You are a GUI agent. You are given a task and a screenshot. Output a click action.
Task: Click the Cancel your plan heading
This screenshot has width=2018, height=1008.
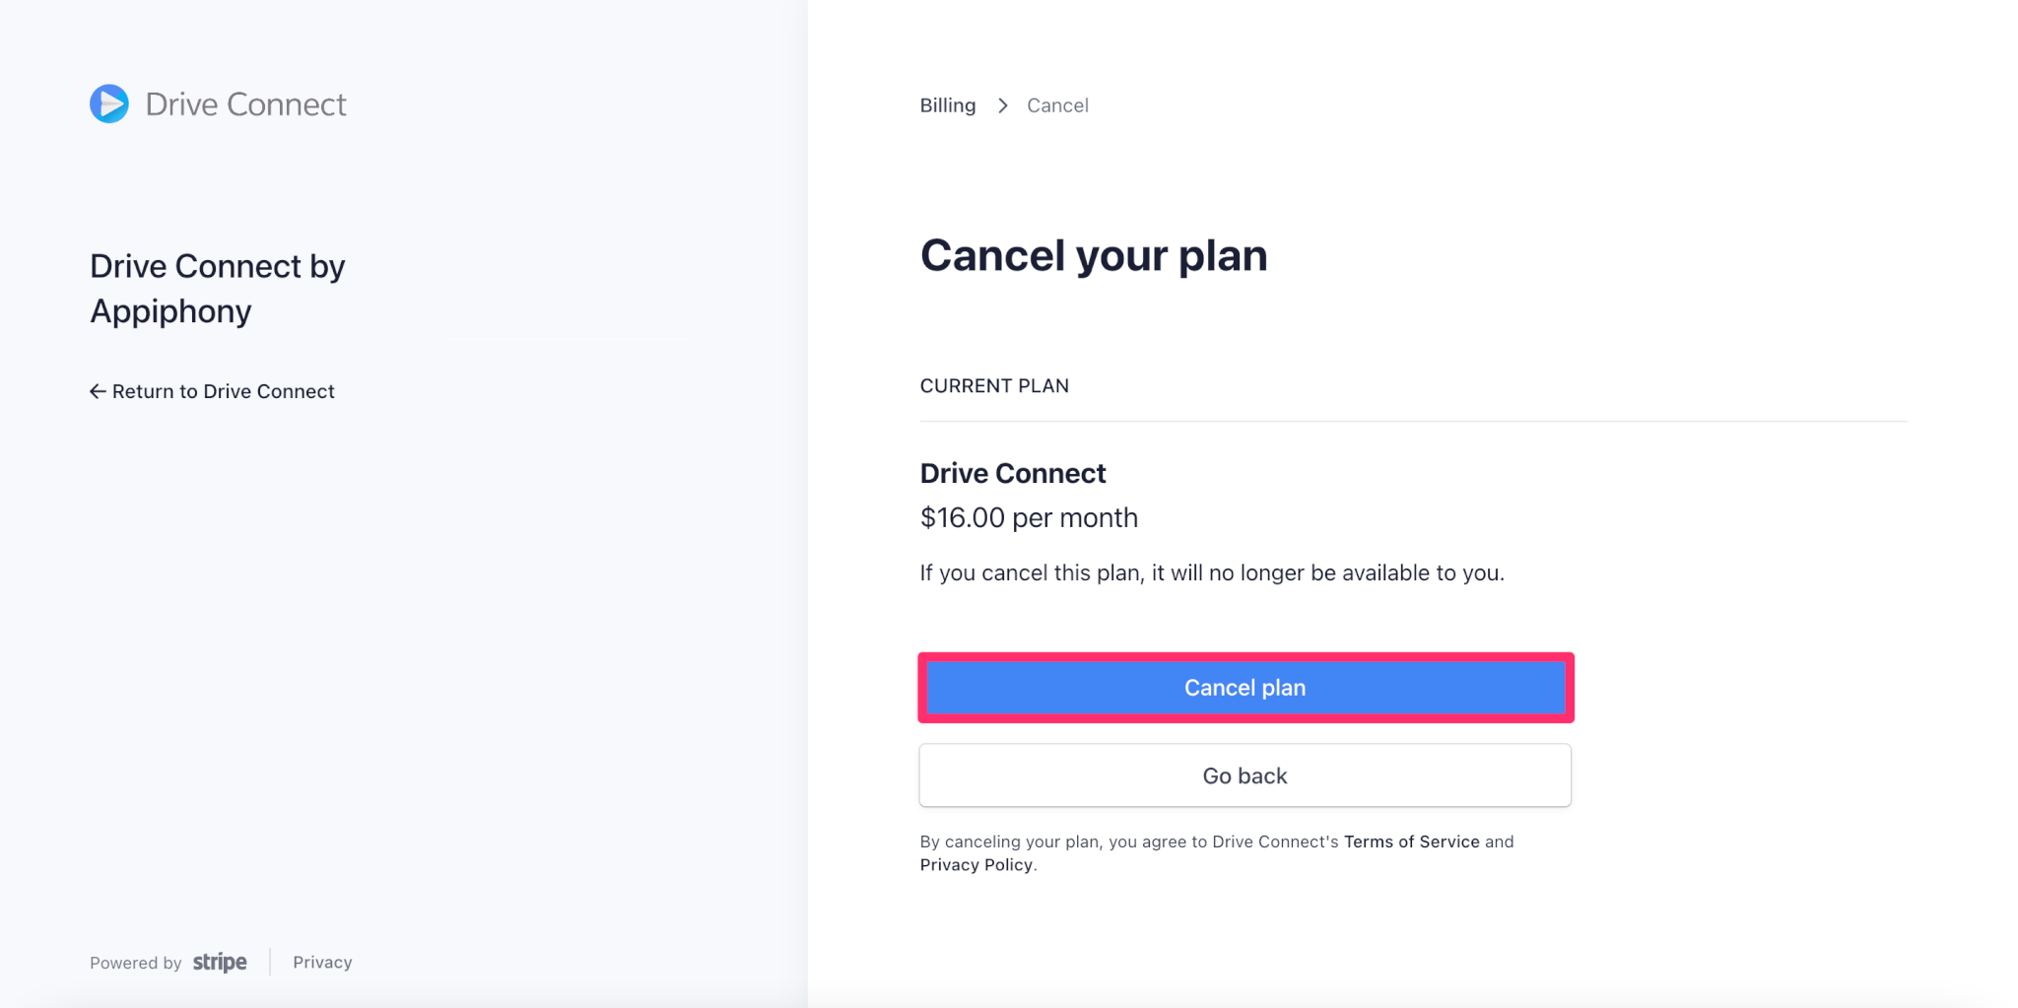(1094, 255)
